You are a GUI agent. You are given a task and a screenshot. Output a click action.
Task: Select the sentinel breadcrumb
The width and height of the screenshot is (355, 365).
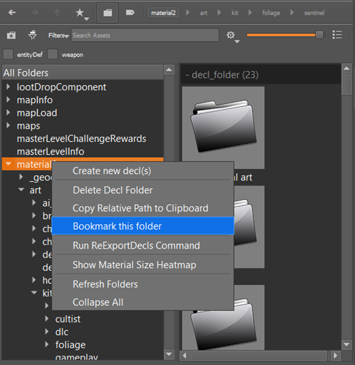[x=314, y=13]
